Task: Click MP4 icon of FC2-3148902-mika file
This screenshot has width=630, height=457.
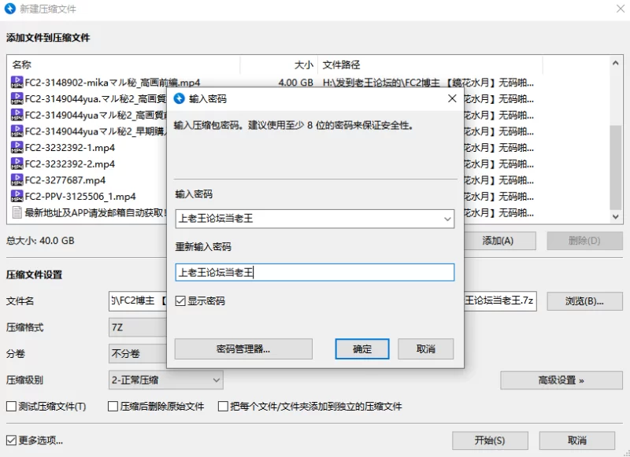Action: click(x=17, y=83)
